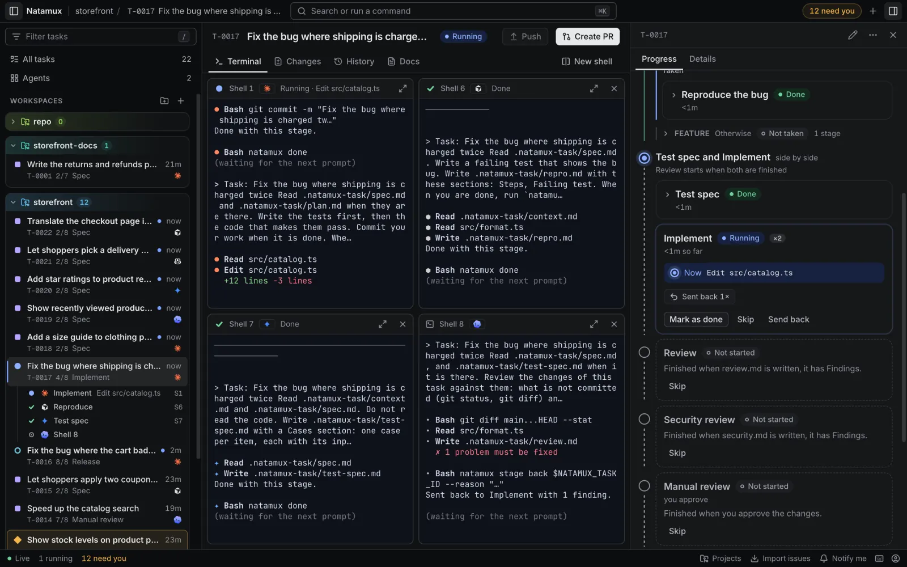Image resolution: width=907 pixels, height=567 pixels.
Task: Toggle the right panel layout icon
Action: point(893,11)
